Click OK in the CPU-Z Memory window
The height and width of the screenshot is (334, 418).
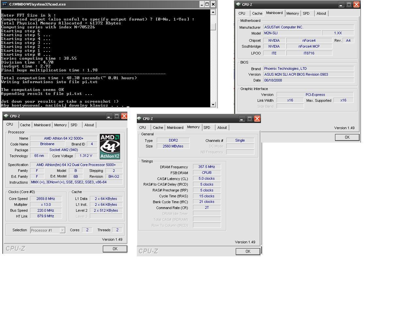(248, 251)
